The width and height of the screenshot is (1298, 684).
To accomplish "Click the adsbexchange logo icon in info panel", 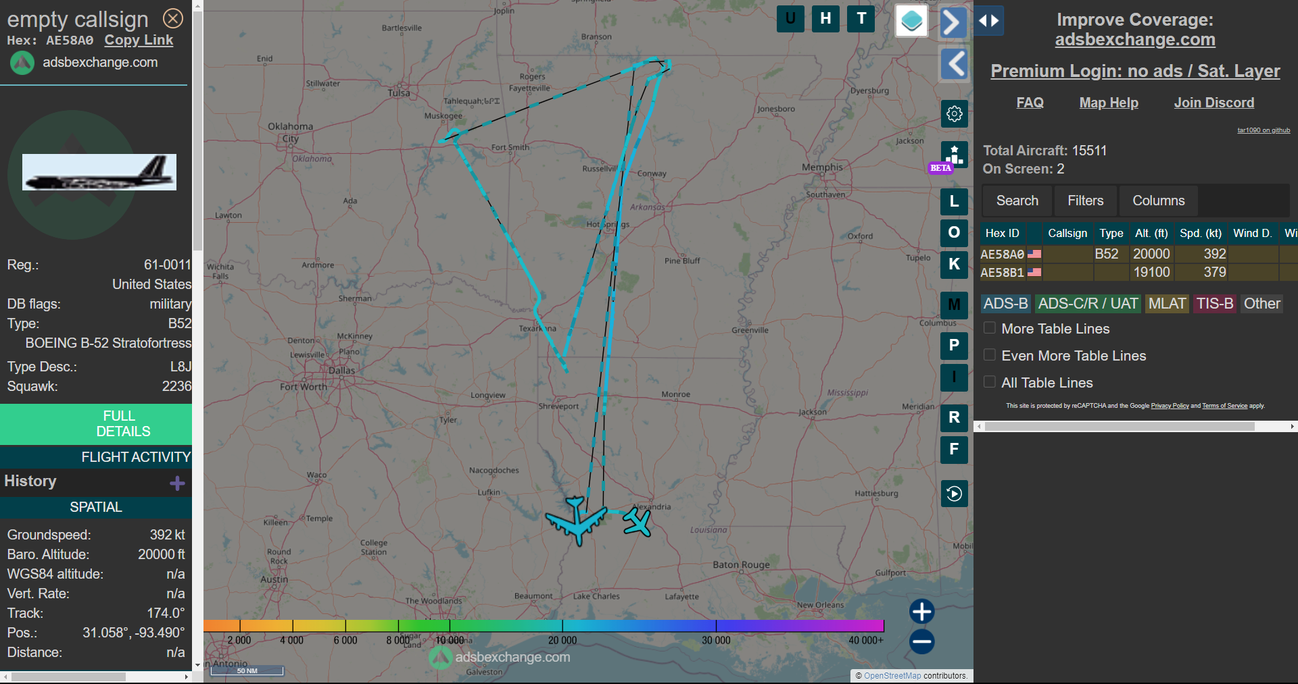I will (x=22, y=63).
